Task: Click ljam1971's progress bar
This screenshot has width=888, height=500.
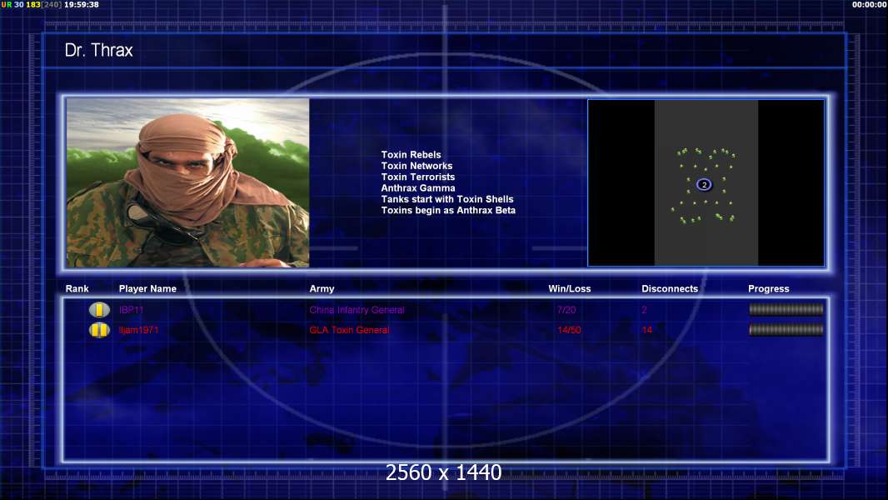Action: (786, 329)
